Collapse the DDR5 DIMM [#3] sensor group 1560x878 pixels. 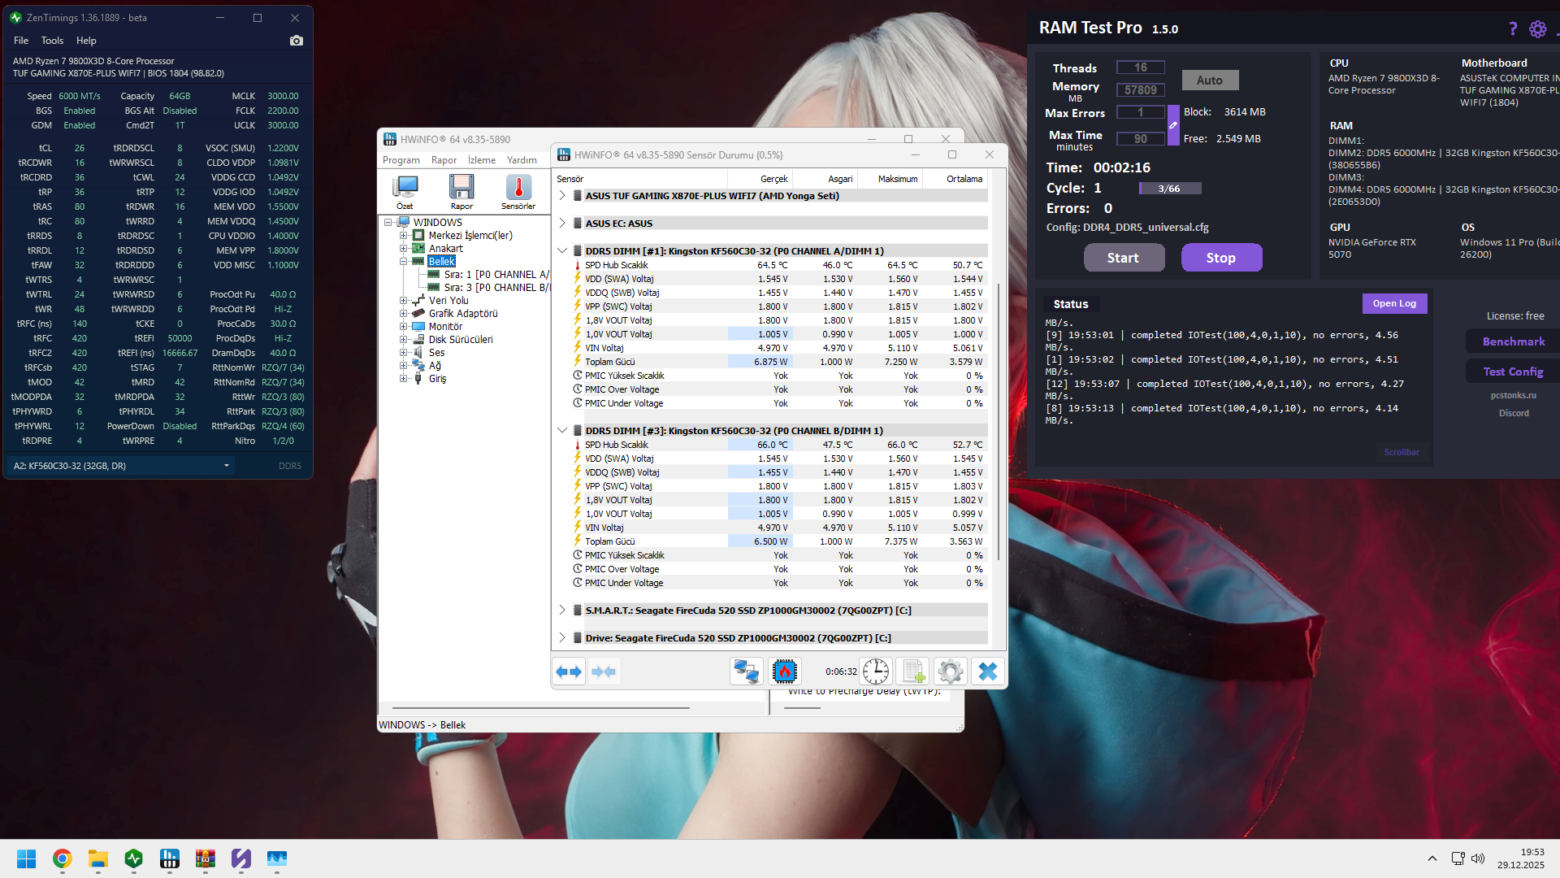[562, 431]
